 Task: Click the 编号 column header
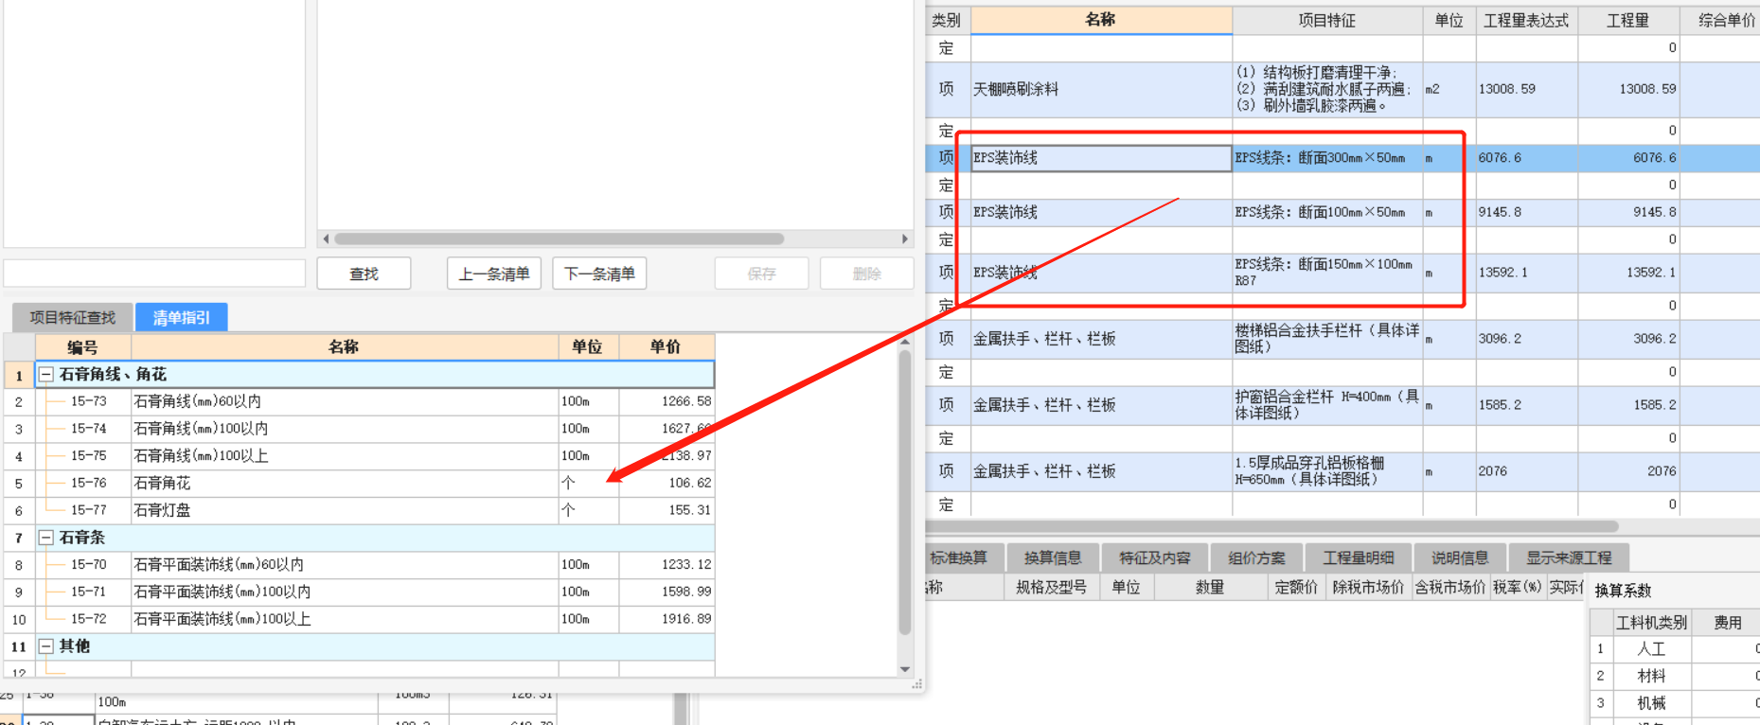[82, 347]
